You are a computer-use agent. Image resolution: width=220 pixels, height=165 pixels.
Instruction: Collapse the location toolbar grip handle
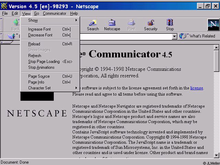click(1, 36)
